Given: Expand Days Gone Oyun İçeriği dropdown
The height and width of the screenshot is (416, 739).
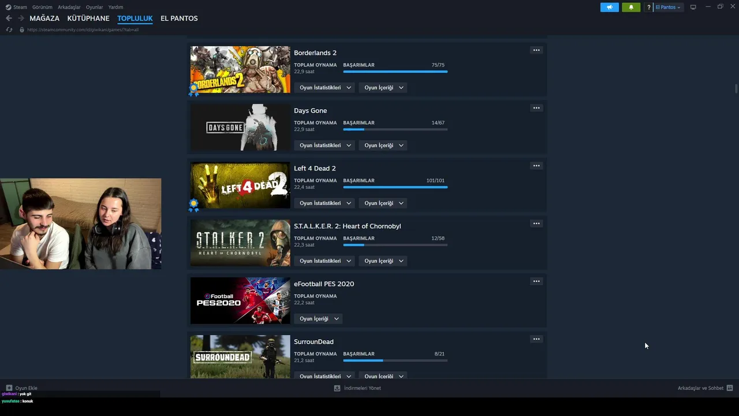Looking at the screenshot, I should (x=383, y=146).
